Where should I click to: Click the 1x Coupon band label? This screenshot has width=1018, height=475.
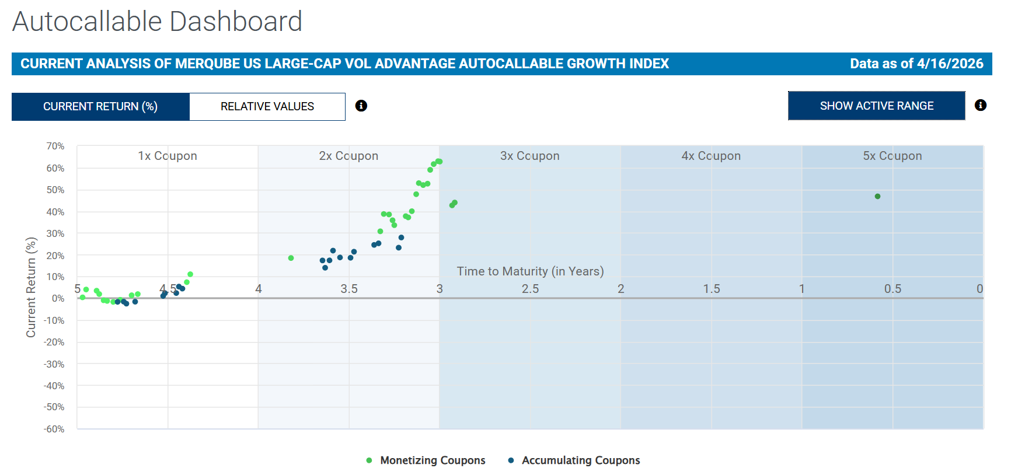point(168,156)
